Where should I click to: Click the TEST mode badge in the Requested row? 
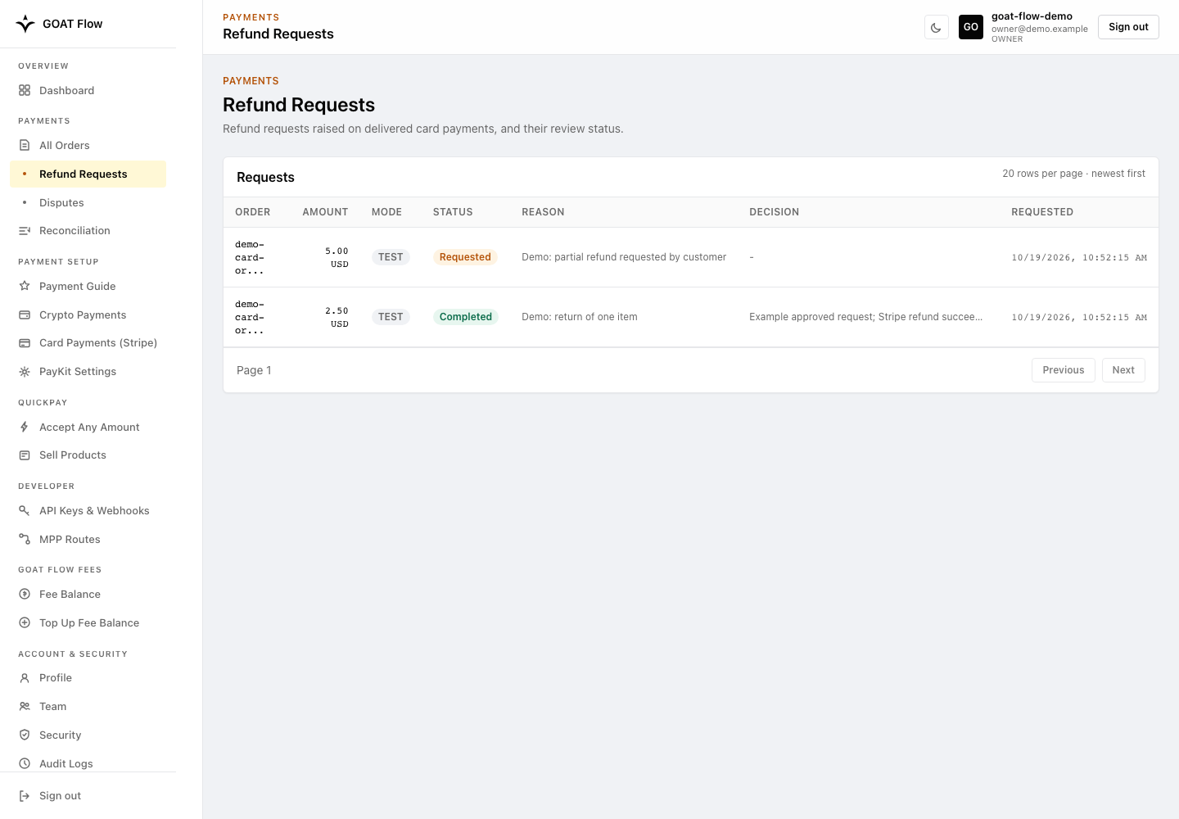click(391, 257)
